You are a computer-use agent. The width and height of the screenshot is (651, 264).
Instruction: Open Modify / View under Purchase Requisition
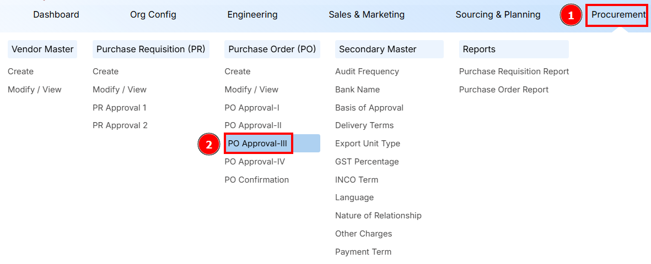(120, 90)
